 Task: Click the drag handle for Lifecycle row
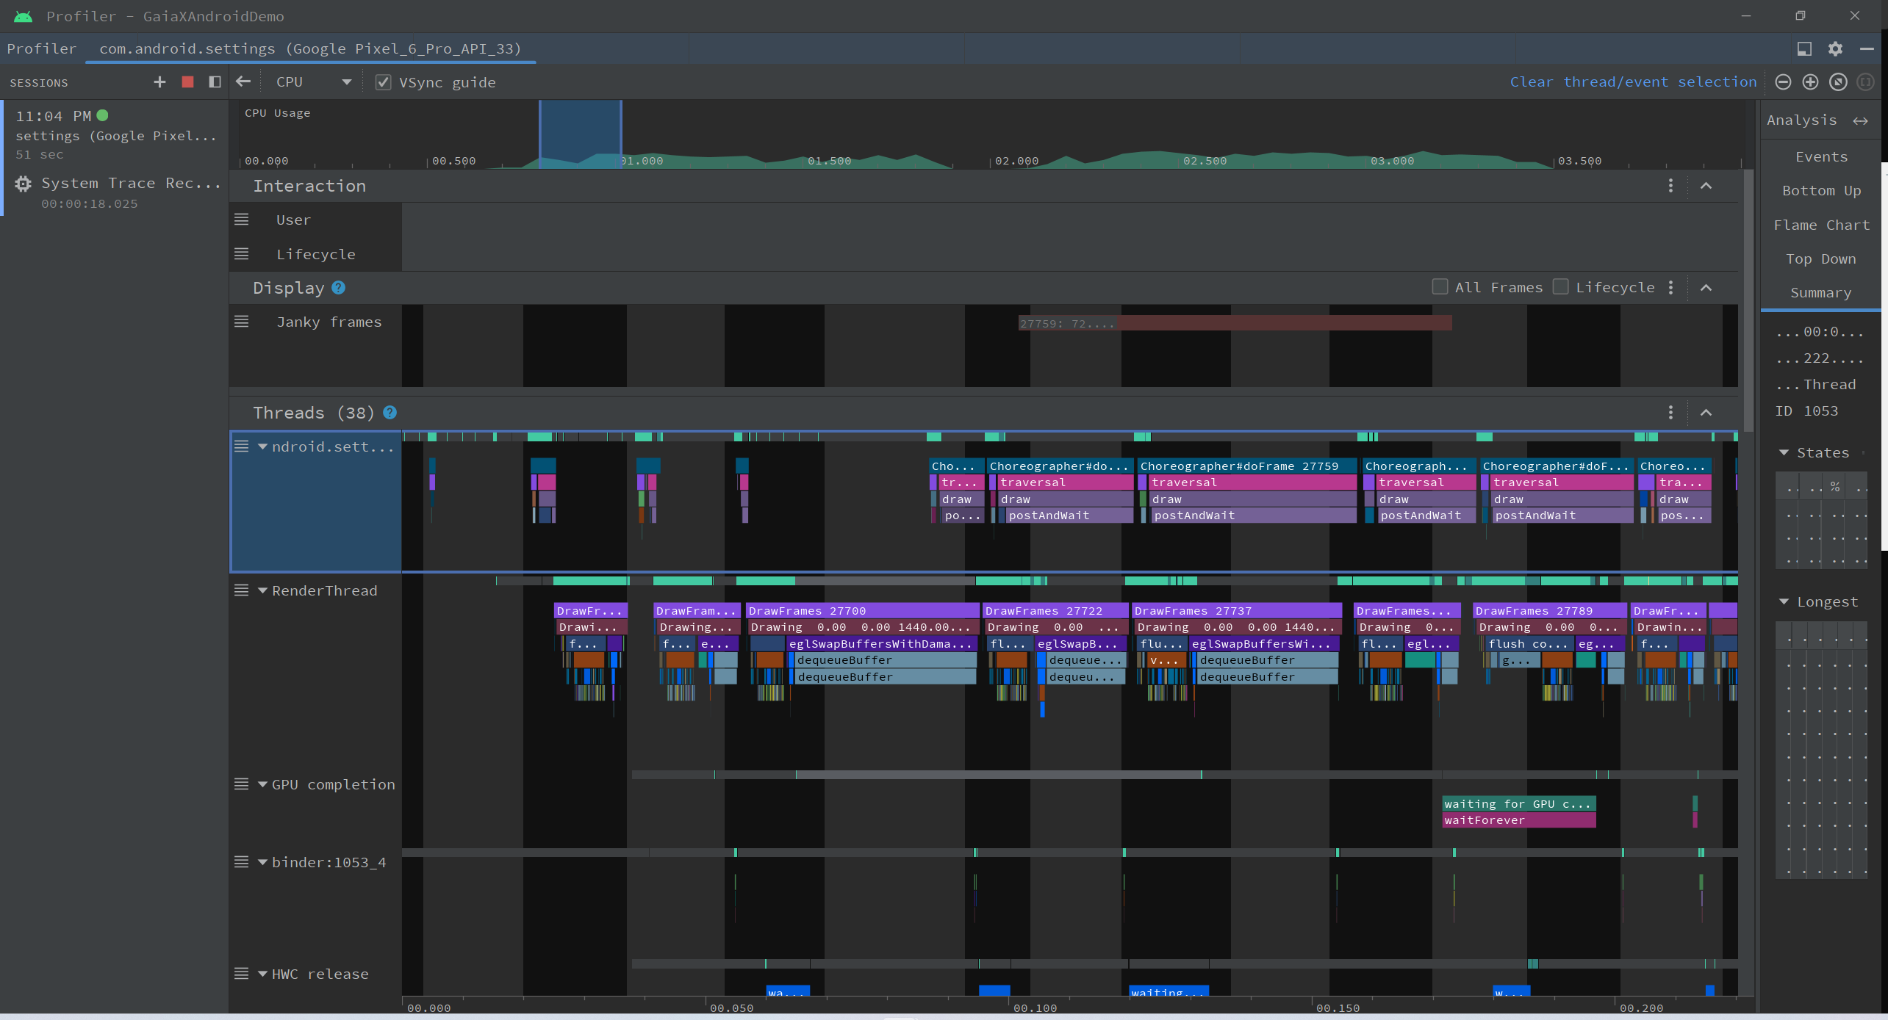pos(241,254)
